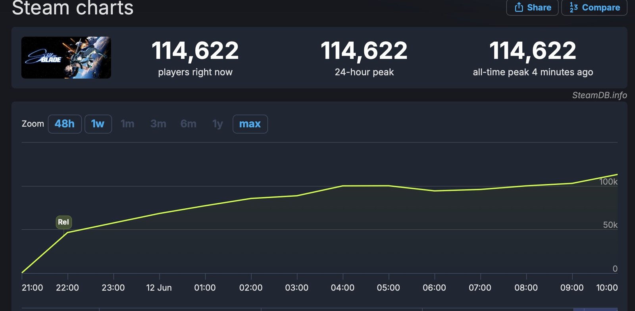Click the 'players right now' label
This screenshot has width=635, height=311.
tap(195, 72)
